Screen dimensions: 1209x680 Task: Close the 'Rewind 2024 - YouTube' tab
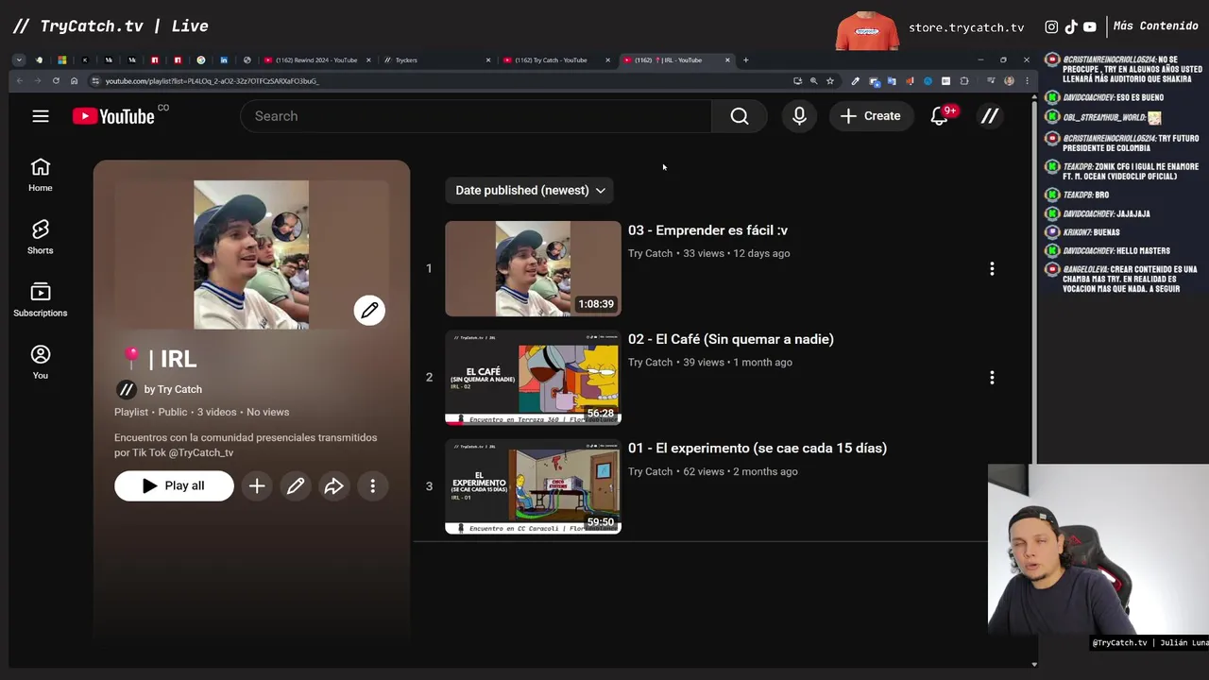(x=368, y=60)
